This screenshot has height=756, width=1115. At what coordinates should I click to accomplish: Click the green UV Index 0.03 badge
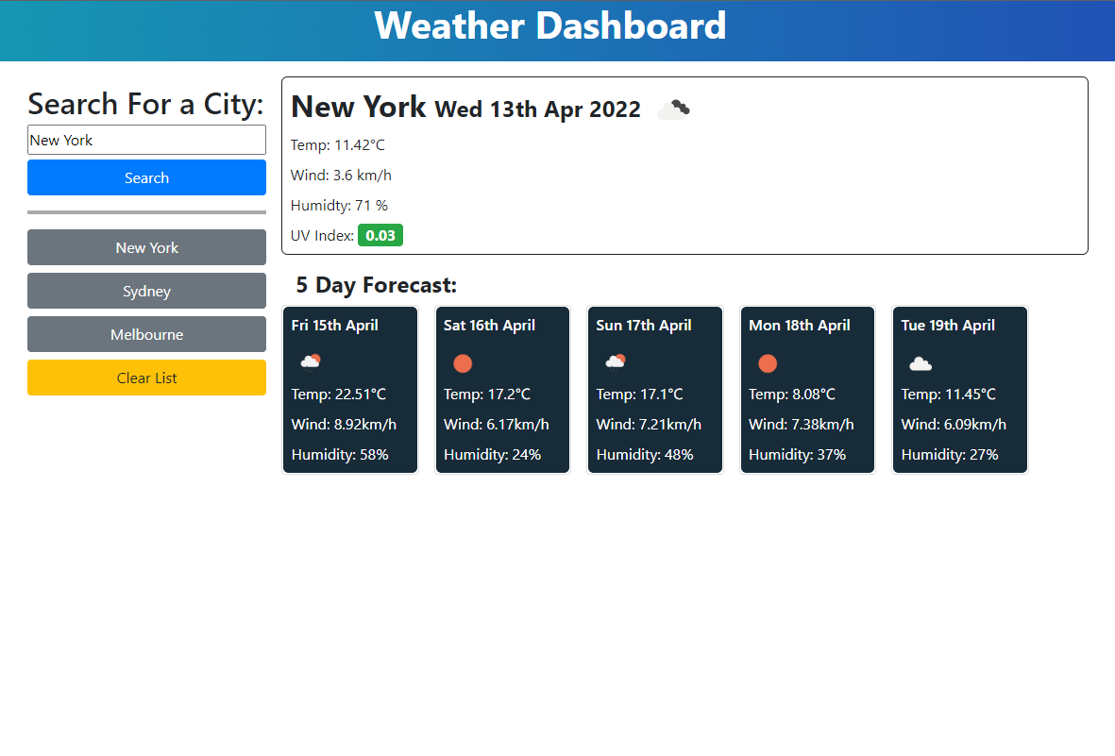coord(380,235)
